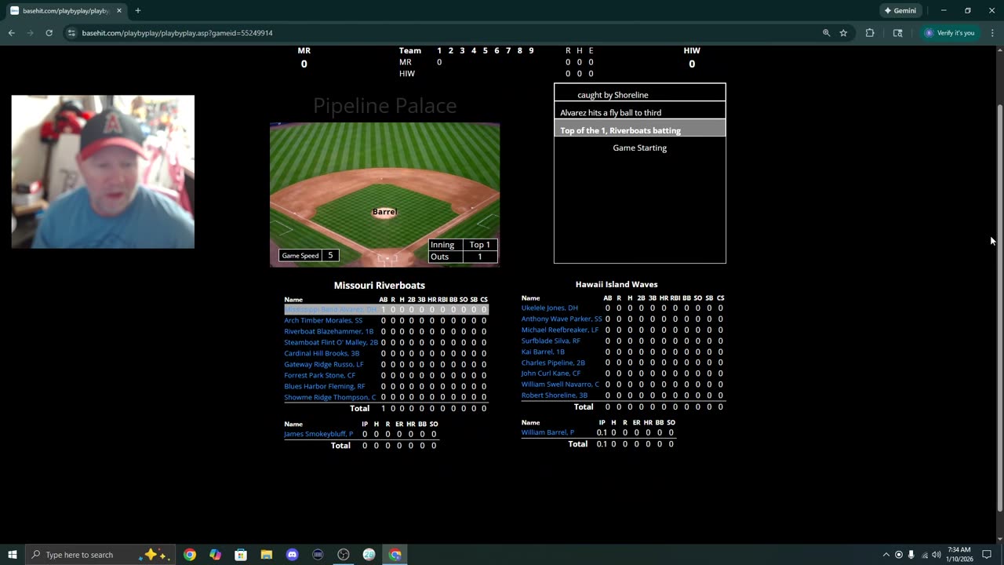
Task: Go back using the browser back arrow
Action: (11, 33)
